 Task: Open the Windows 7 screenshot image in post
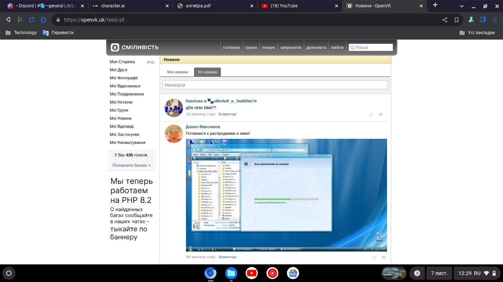pos(286,195)
